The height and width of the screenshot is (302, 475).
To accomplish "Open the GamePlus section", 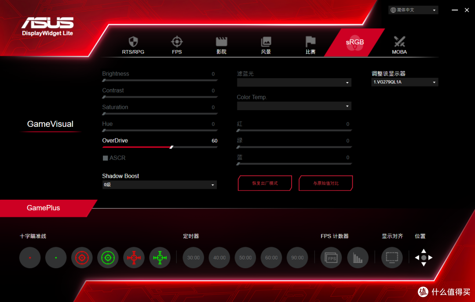I will pyautogui.click(x=43, y=208).
